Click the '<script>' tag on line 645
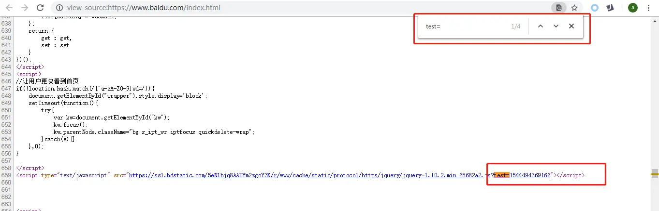This screenshot has width=659, height=211. click(29, 74)
